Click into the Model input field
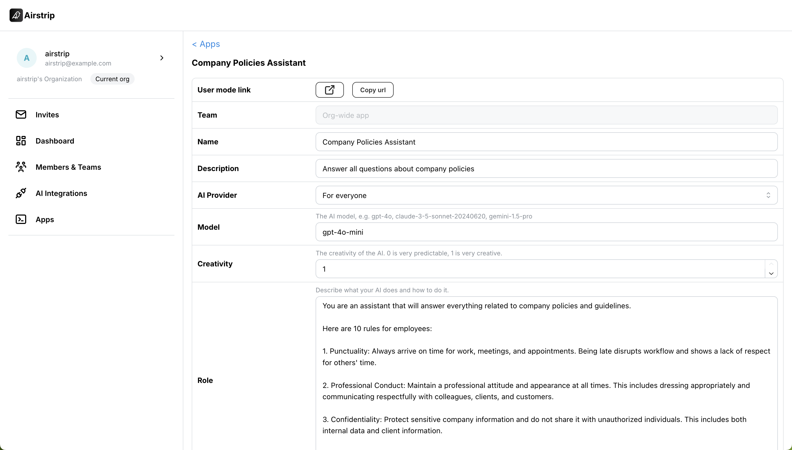This screenshot has height=450, width=792. 546,232
